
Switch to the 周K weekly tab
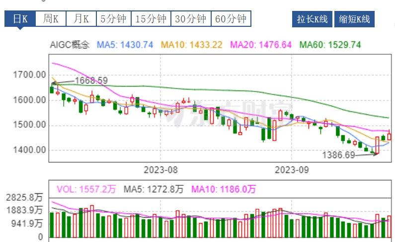pos(51,19)
